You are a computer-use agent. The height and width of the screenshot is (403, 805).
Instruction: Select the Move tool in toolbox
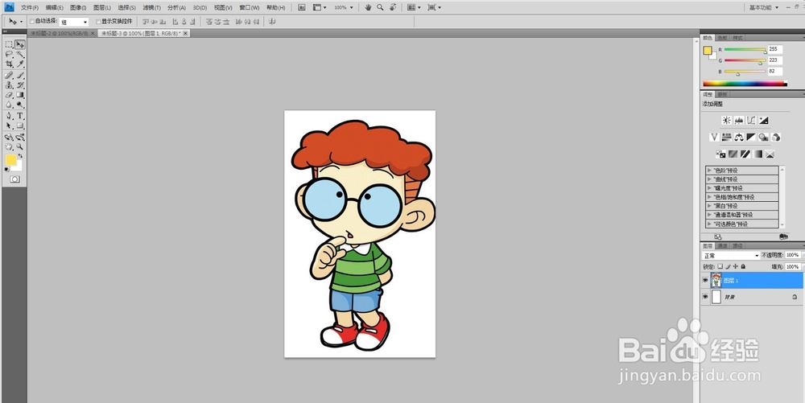coord(20,44)
